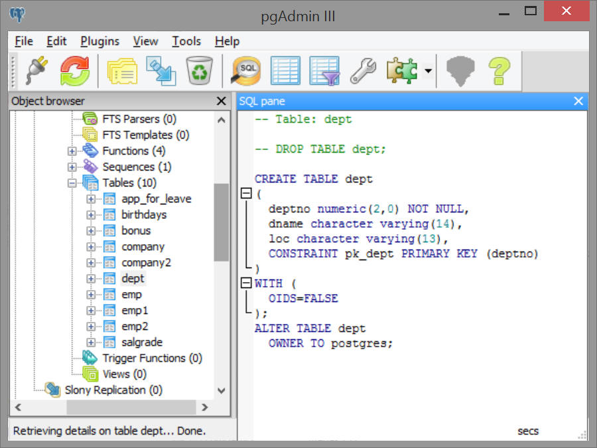Open the SQL query tool
The width and height of the screenshot is (597, 448).
pyautogui.click(x=245, y=70)
